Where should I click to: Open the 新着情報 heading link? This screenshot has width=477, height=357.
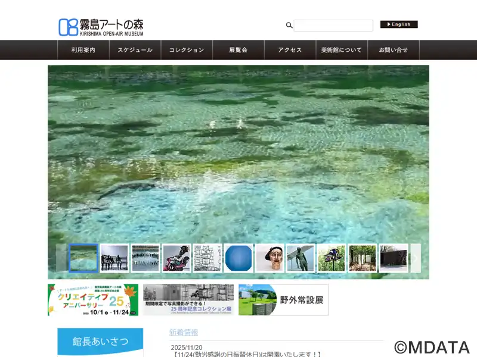184,332
